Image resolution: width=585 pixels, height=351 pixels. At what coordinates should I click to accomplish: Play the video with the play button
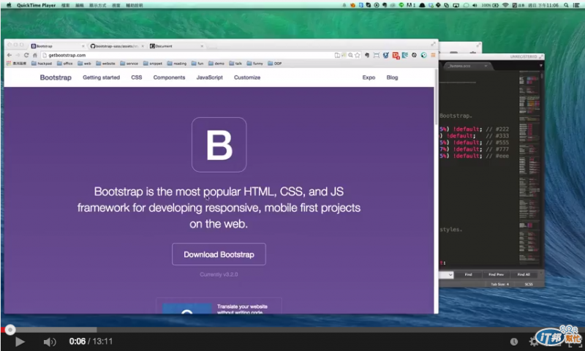tap(20, 341)
